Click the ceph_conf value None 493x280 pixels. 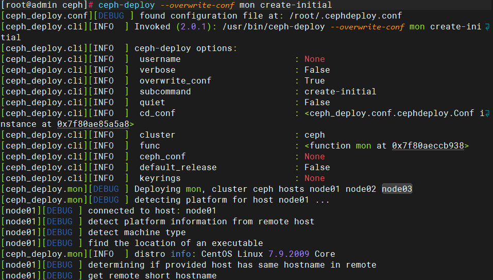click(x=314, y=156)
